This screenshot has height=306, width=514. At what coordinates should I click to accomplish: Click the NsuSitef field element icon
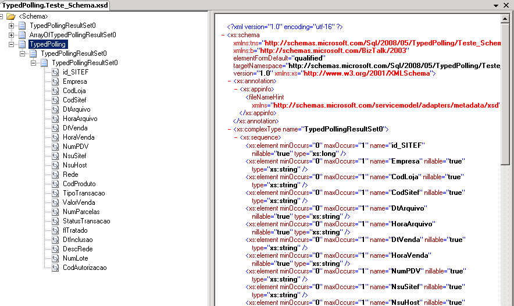tap(55, 156)
